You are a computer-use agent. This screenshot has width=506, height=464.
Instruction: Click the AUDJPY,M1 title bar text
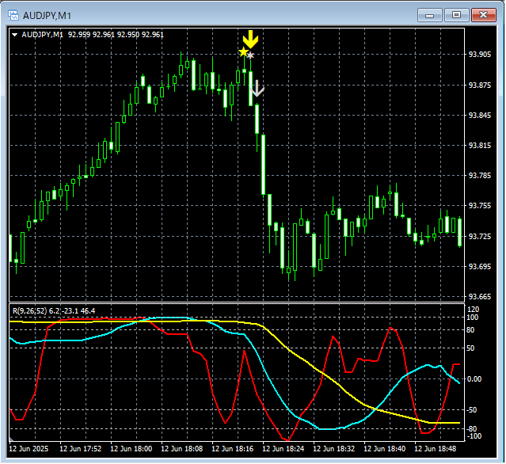pos(47,16)
